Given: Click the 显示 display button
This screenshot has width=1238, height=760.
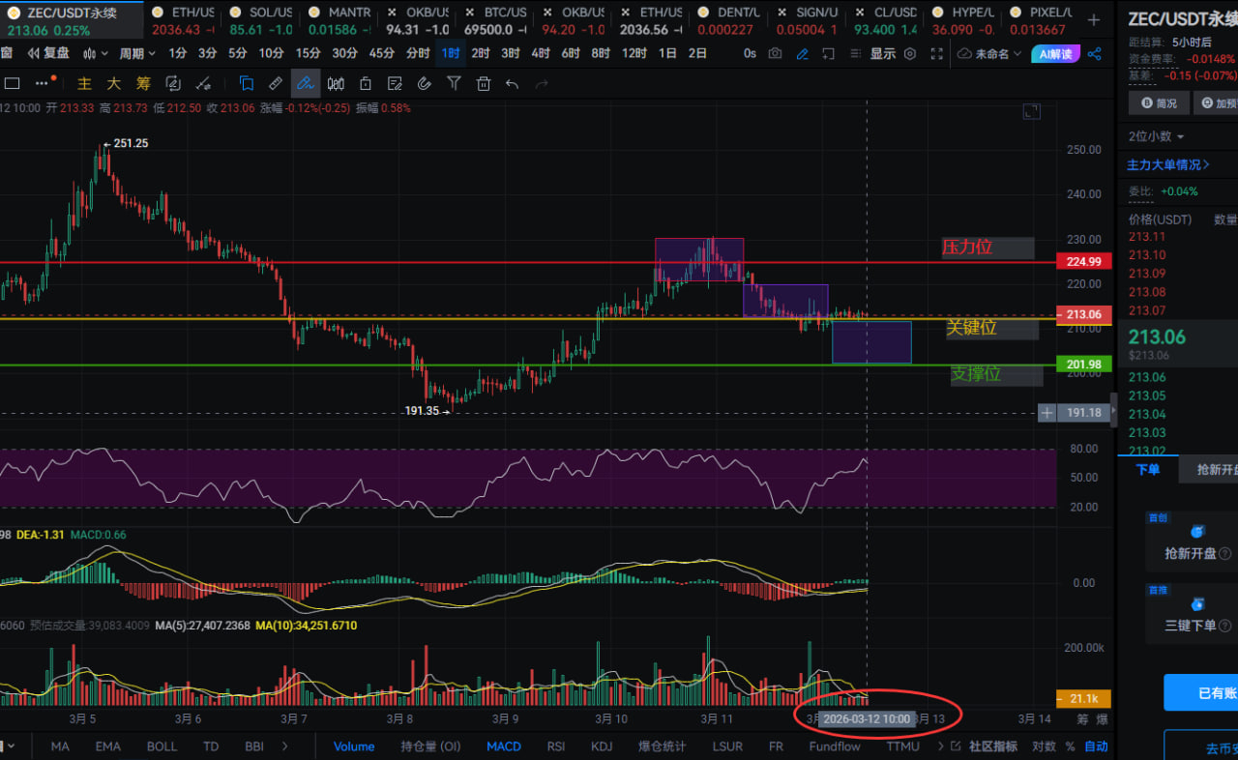Looking at the screenshot, I should 882,54.
